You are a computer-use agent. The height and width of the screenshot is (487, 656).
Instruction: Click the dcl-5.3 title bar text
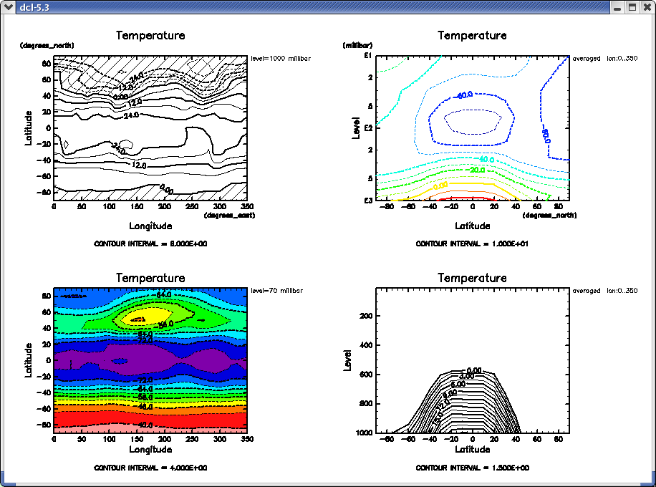34,7
